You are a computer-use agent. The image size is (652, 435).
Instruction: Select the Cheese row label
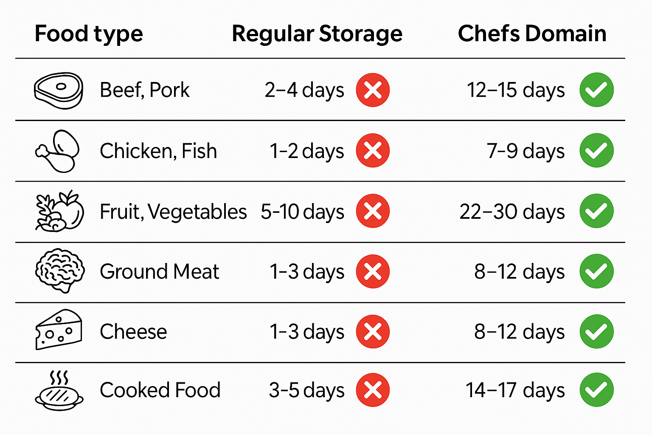point(133,331)
